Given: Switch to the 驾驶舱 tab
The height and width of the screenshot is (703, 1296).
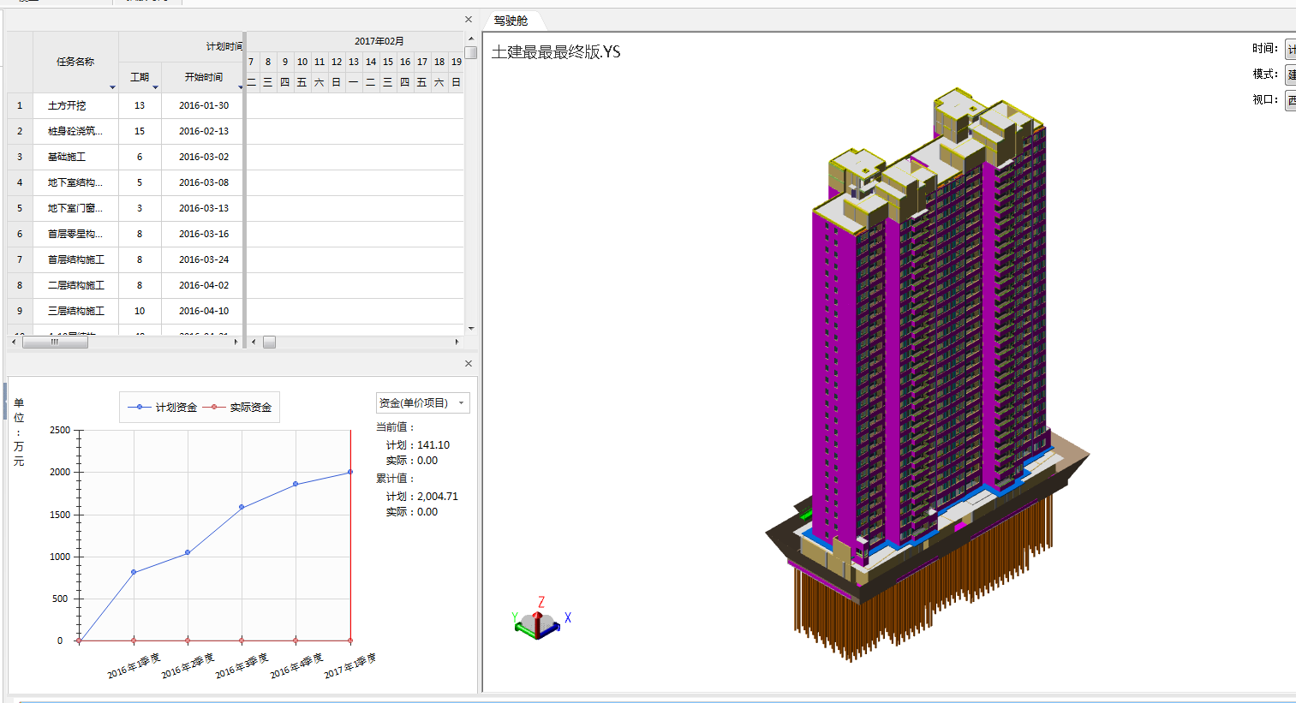Looking at the screenshot, I should tap(511, 21).
